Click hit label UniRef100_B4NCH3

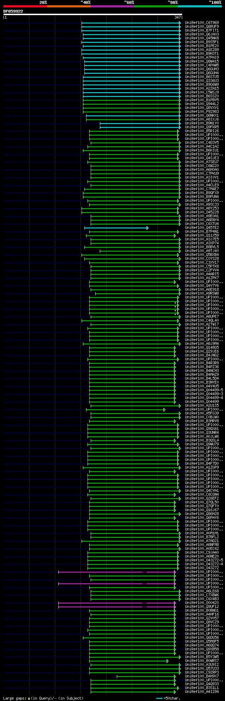202,371
